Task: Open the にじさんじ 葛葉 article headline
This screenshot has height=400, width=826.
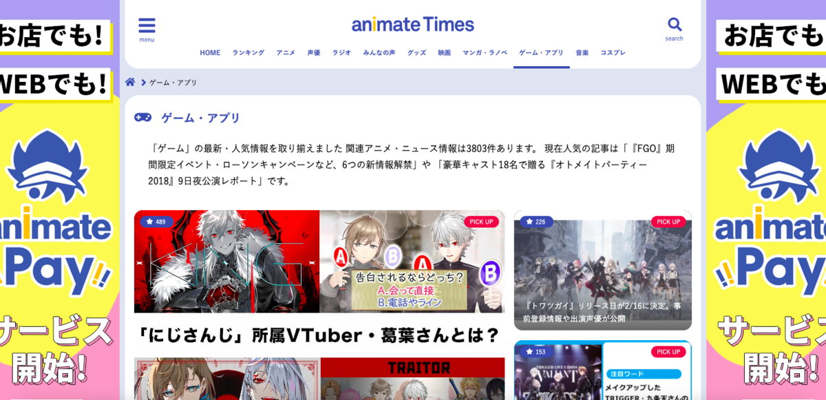Action: point(318,335)
